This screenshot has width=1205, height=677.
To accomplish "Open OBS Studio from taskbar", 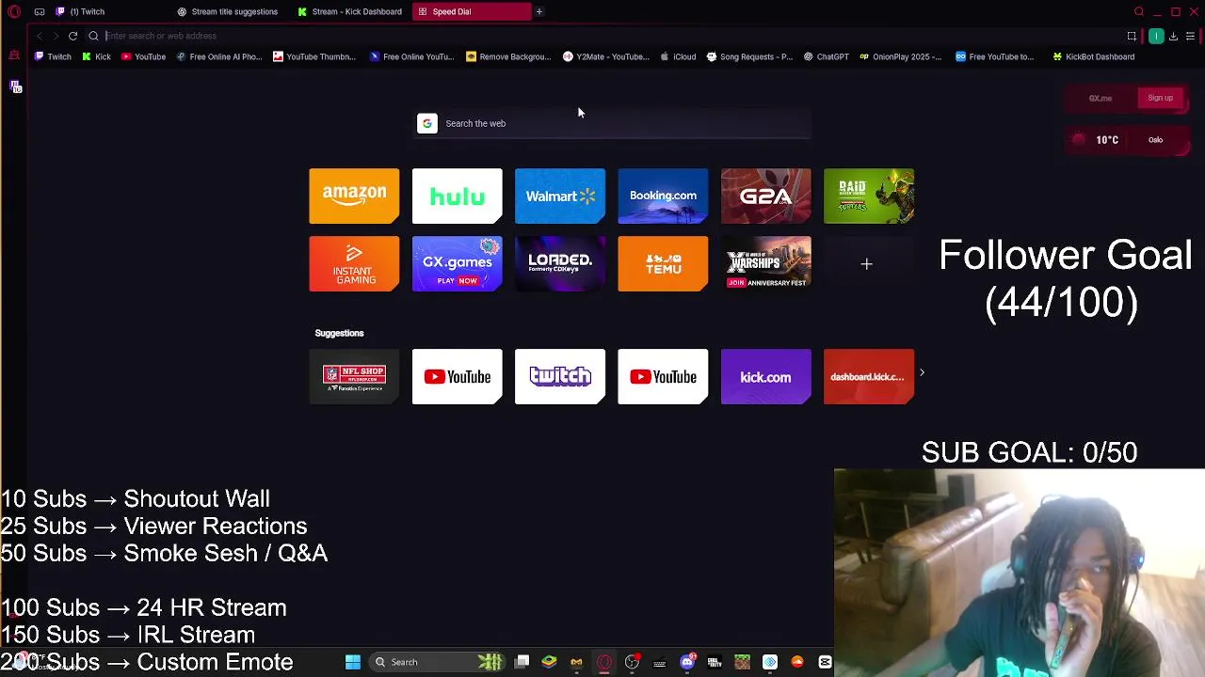I will (x=632, y=662).
